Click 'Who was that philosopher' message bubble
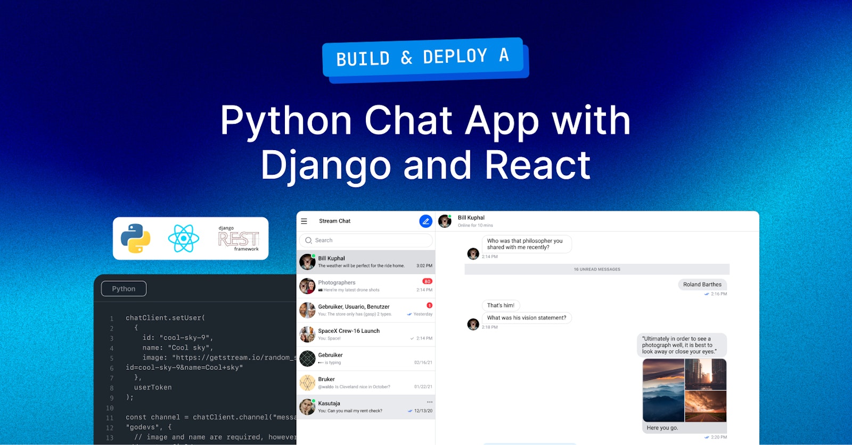 pyautogui.click(x=527, y=244)
